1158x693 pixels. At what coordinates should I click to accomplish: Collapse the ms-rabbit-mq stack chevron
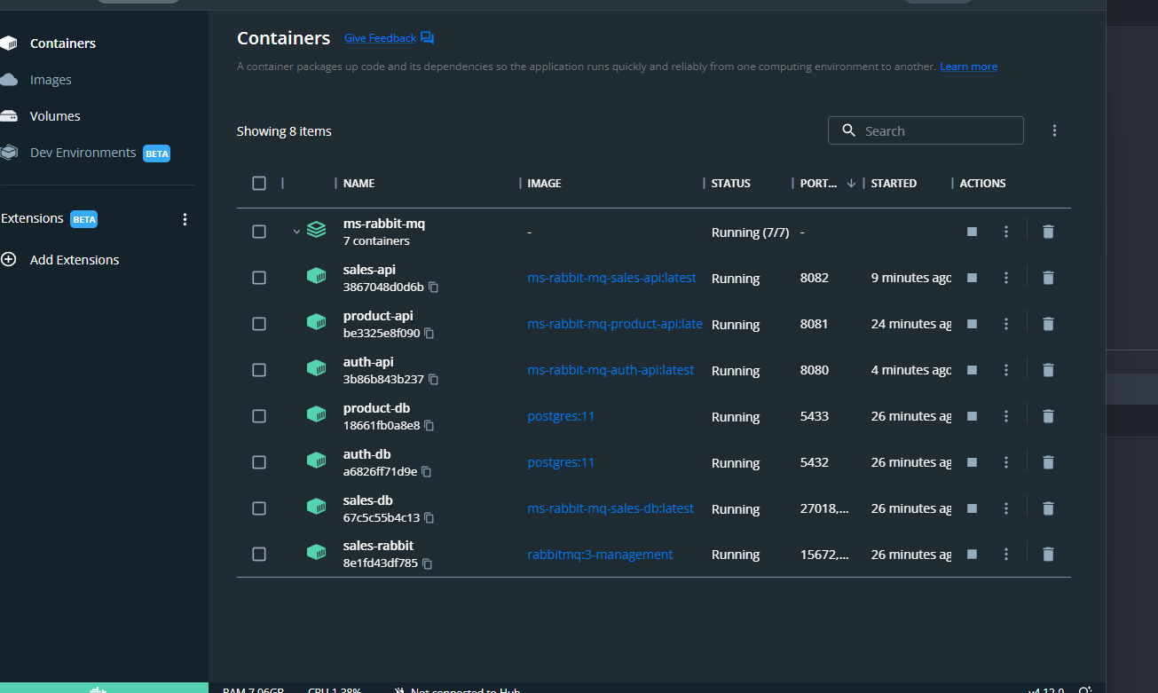296,232
